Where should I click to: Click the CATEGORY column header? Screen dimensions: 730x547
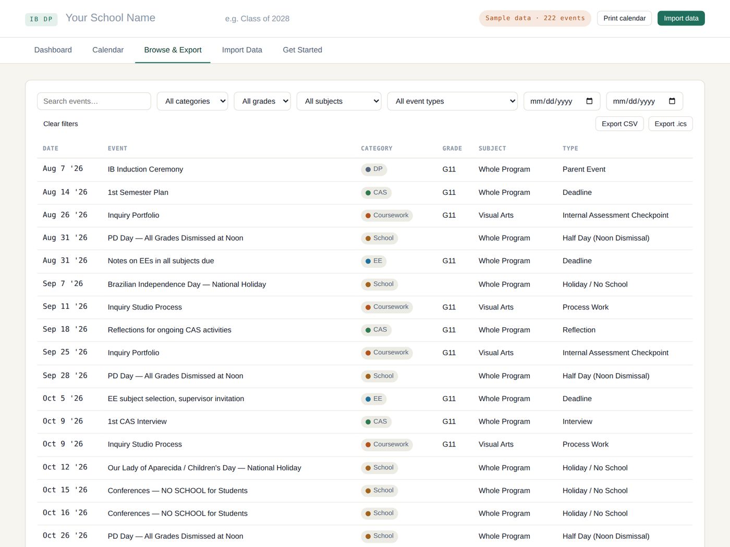(376, 148)
